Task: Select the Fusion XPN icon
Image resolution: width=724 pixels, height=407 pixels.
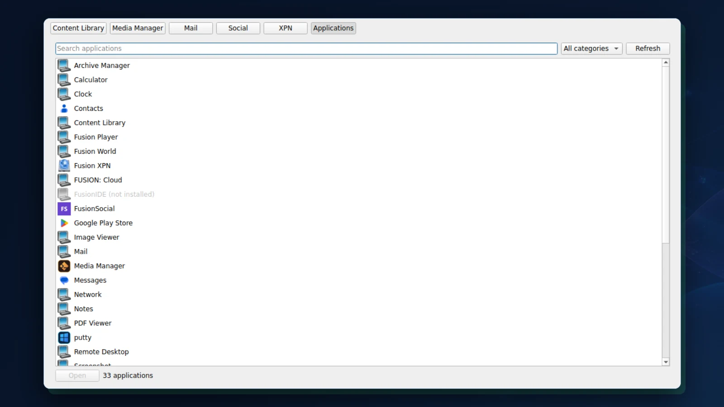Action: 64,166
